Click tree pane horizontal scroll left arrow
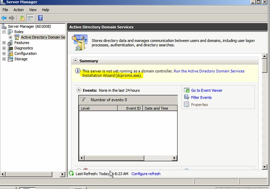Viewport: 270px width, 189px height. click(2, 174)
